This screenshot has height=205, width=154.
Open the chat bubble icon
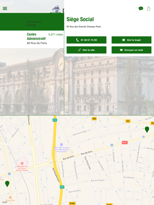pyautogui.click(x=141, y=9)
